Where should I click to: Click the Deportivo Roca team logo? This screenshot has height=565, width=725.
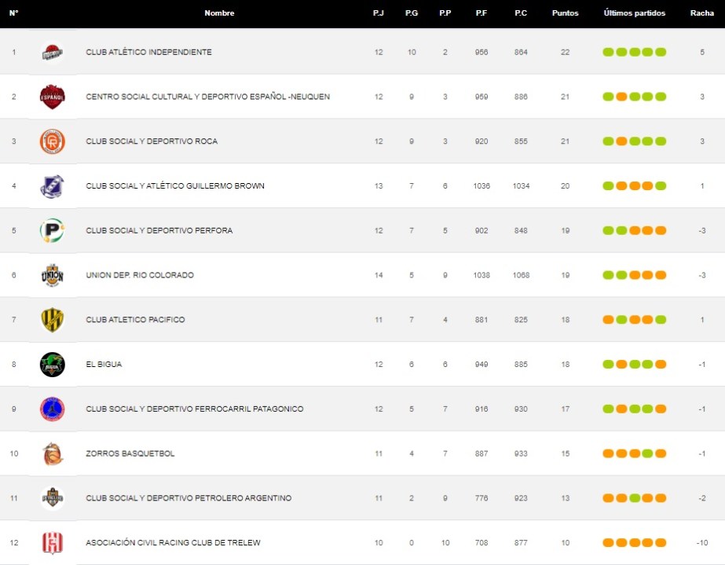[52, 141]
